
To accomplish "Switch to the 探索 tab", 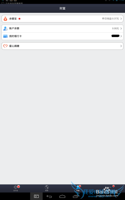I will [47, 188].
